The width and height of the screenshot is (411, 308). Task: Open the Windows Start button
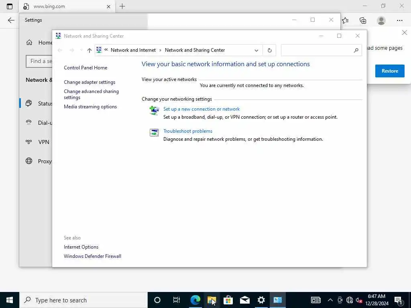tap(10, 300)
